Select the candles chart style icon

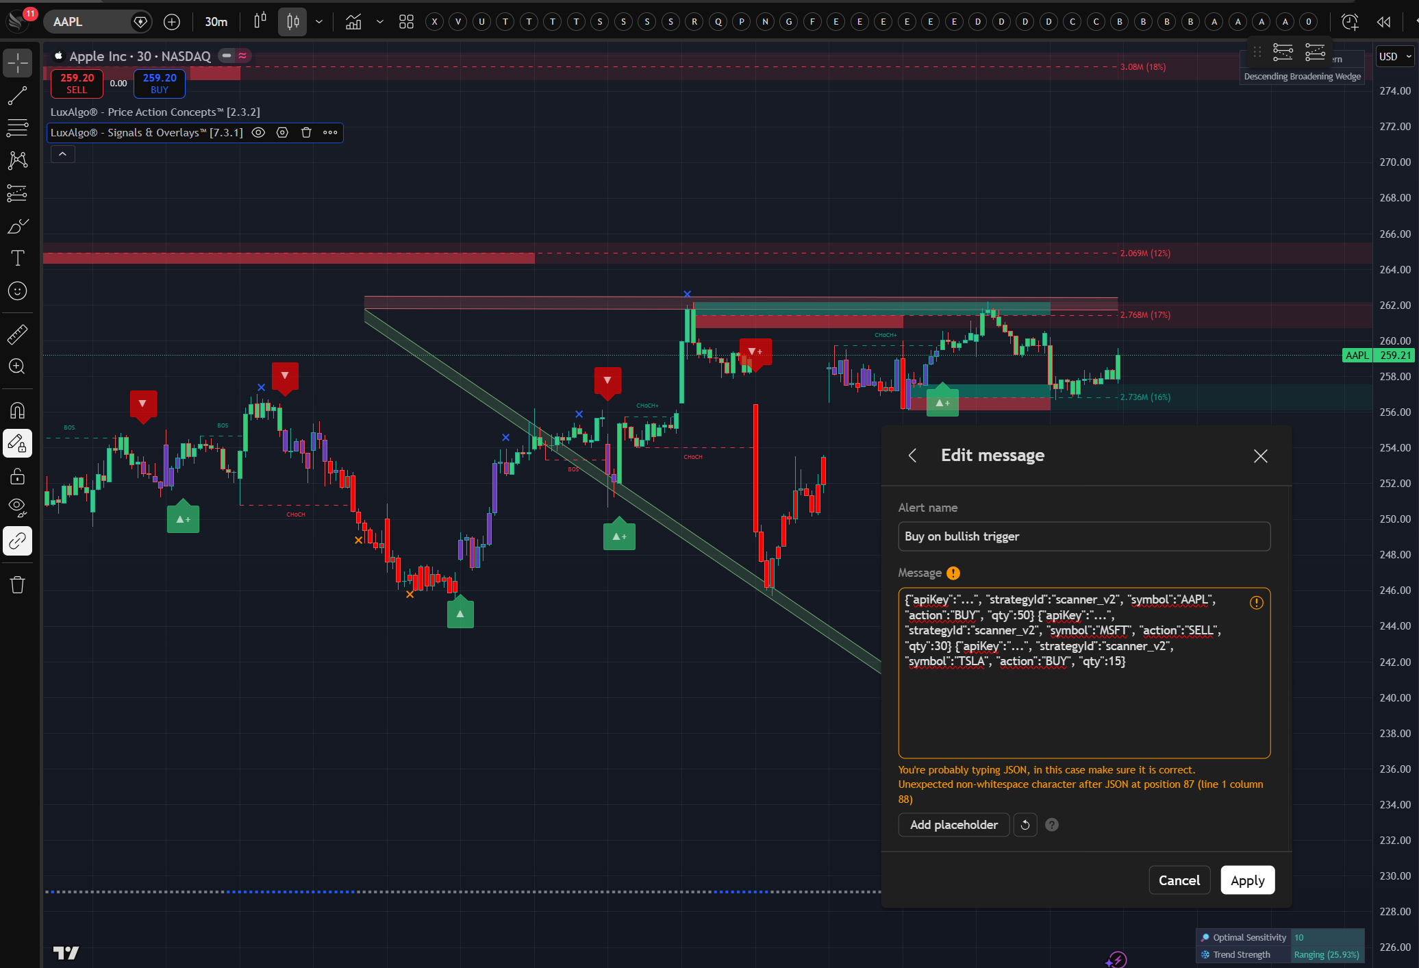point(293,22)
